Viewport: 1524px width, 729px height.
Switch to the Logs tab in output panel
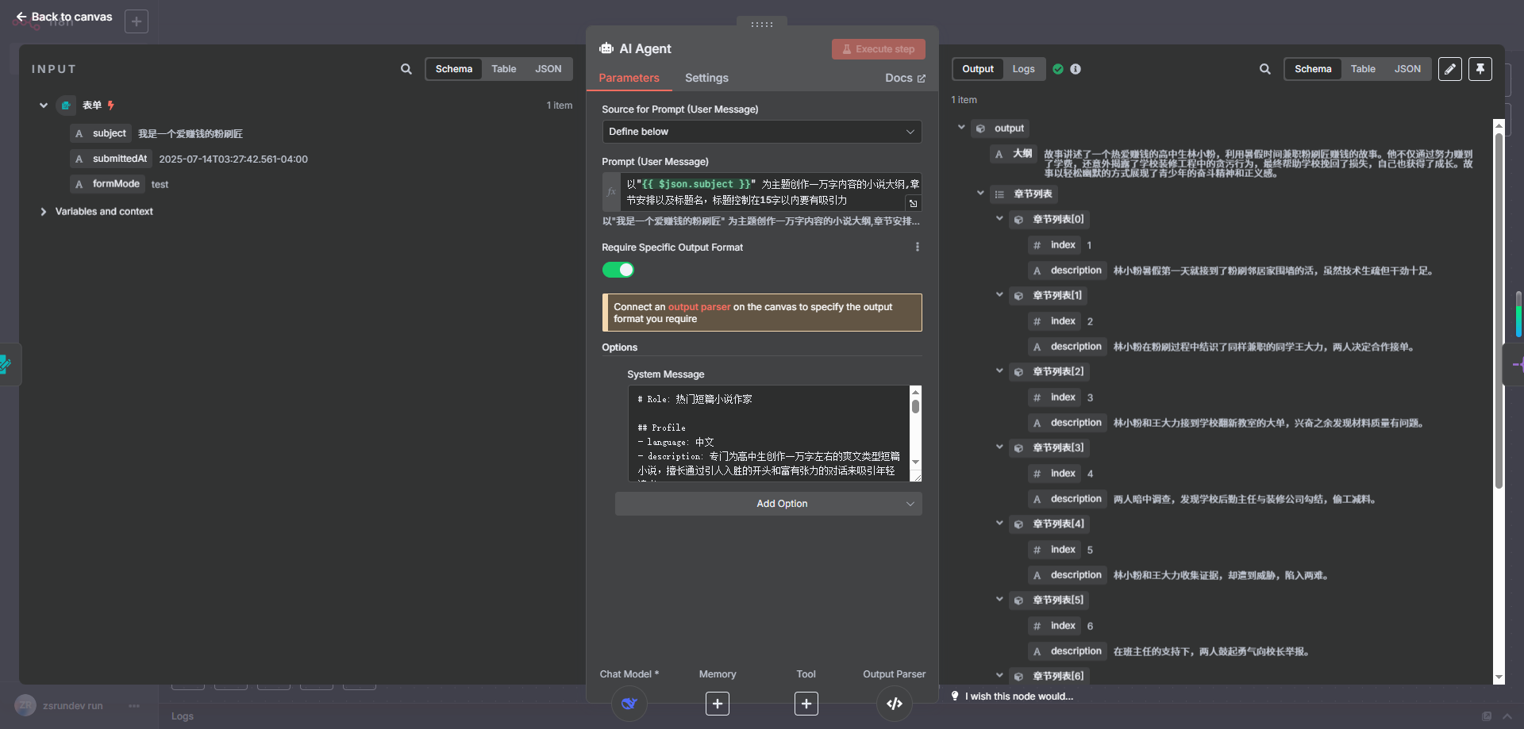point(1023,69)
